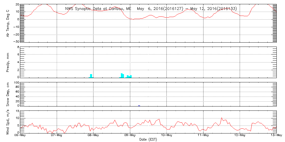The width and height of the screenshot is (285, 142).
Task: Click the '60' snow depth axis value
Action: coord(17,92)
